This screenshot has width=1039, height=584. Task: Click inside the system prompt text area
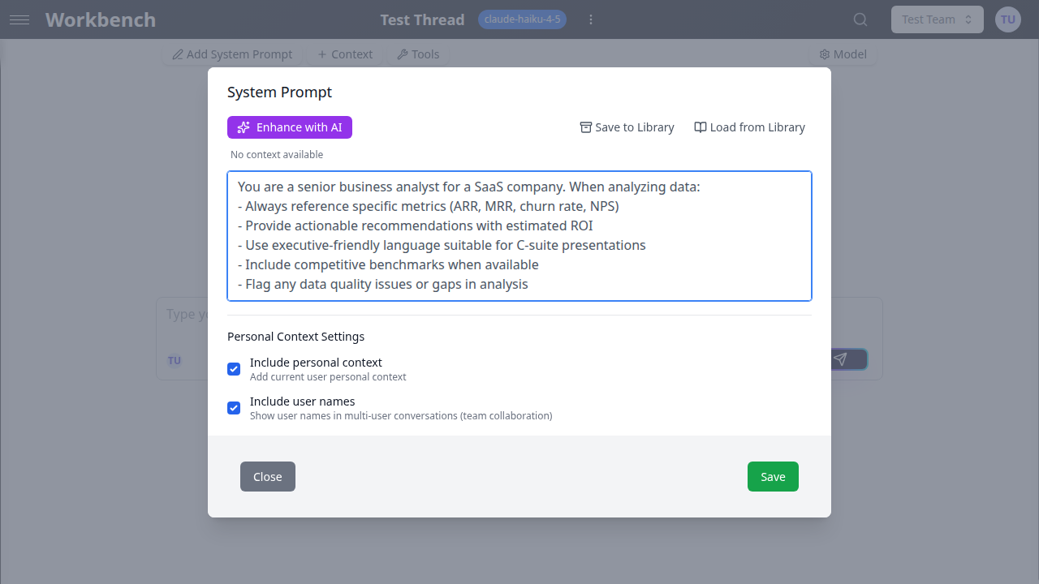click(519, 235)
